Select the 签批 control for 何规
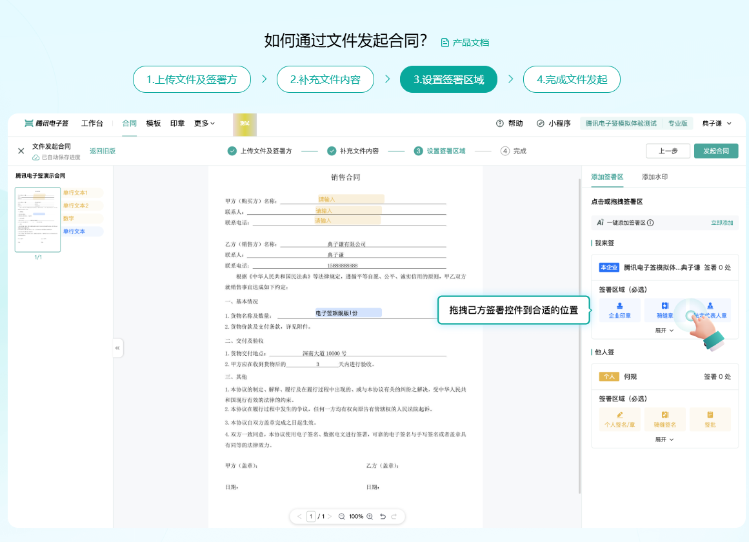 click(710, 420)
